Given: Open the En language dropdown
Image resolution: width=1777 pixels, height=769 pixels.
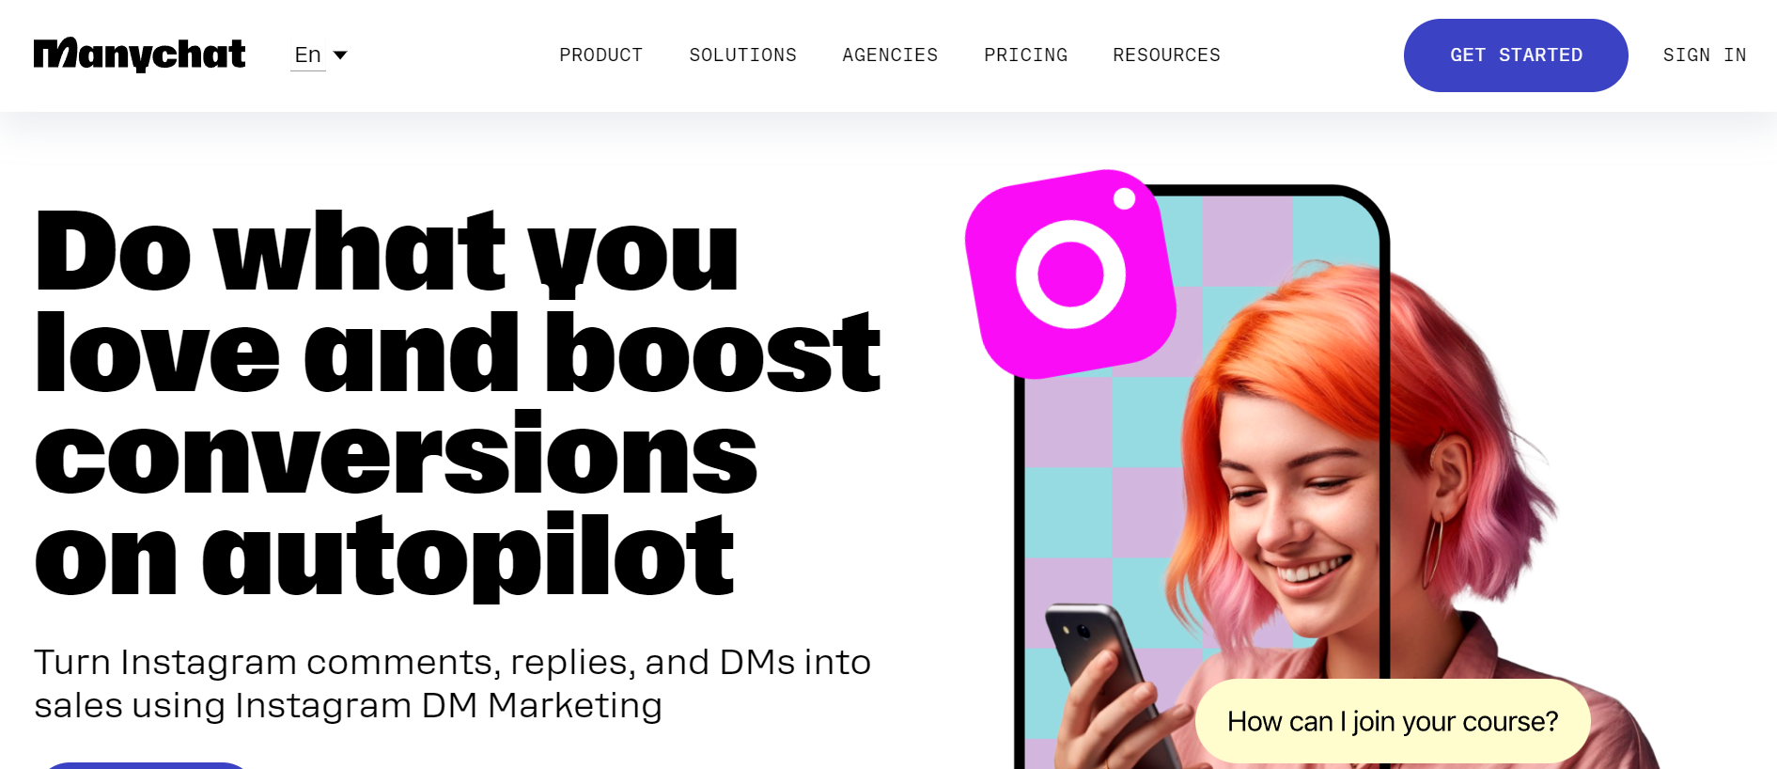Looking at the screenshot, I should 320,55.
